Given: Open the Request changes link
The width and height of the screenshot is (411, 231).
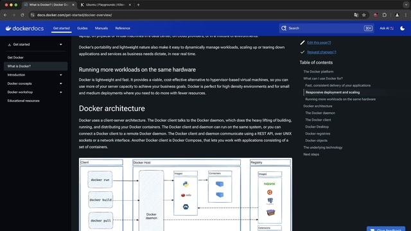Looking at the screenshot, I should pos(321,52).
